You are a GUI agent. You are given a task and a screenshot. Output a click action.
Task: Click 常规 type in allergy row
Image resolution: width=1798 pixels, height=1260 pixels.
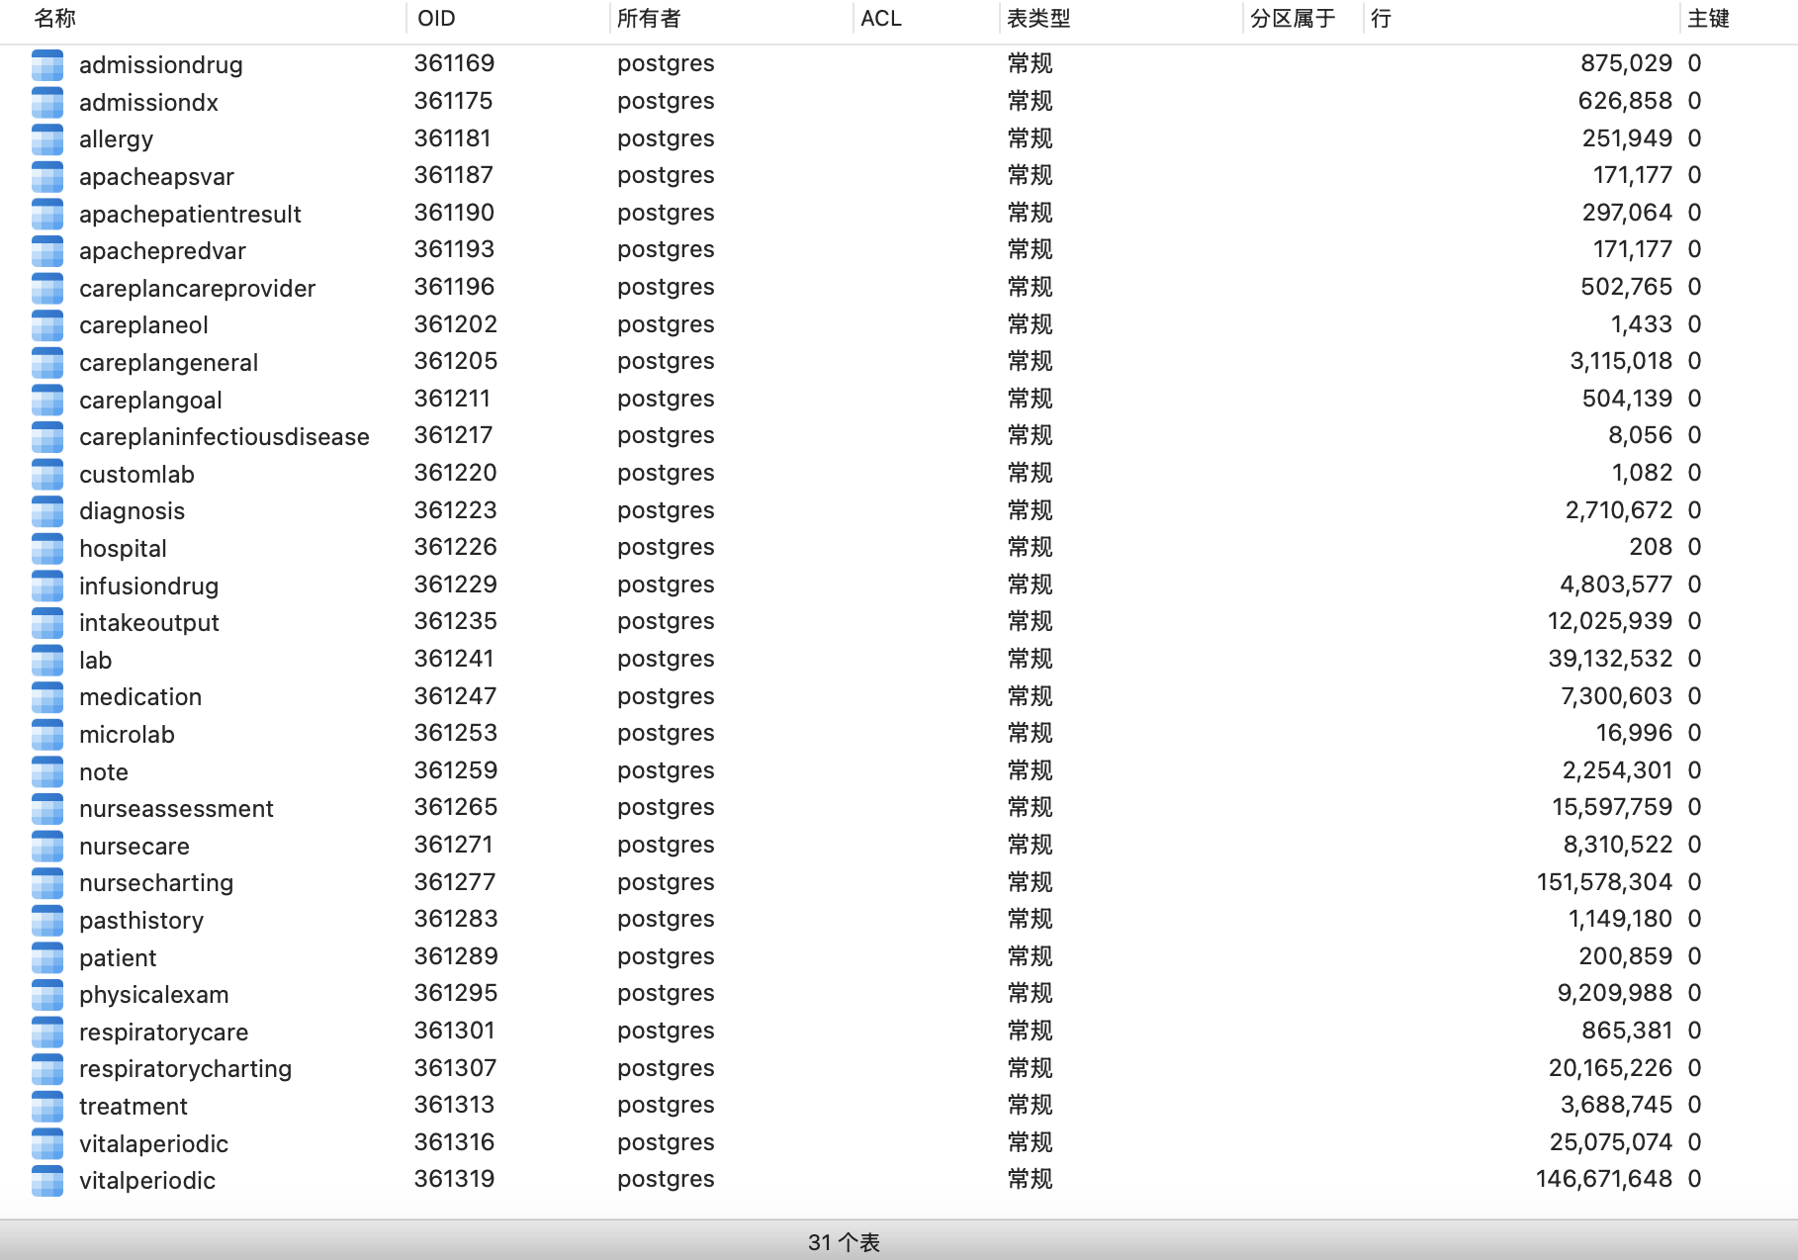(x=1030, y=138)
